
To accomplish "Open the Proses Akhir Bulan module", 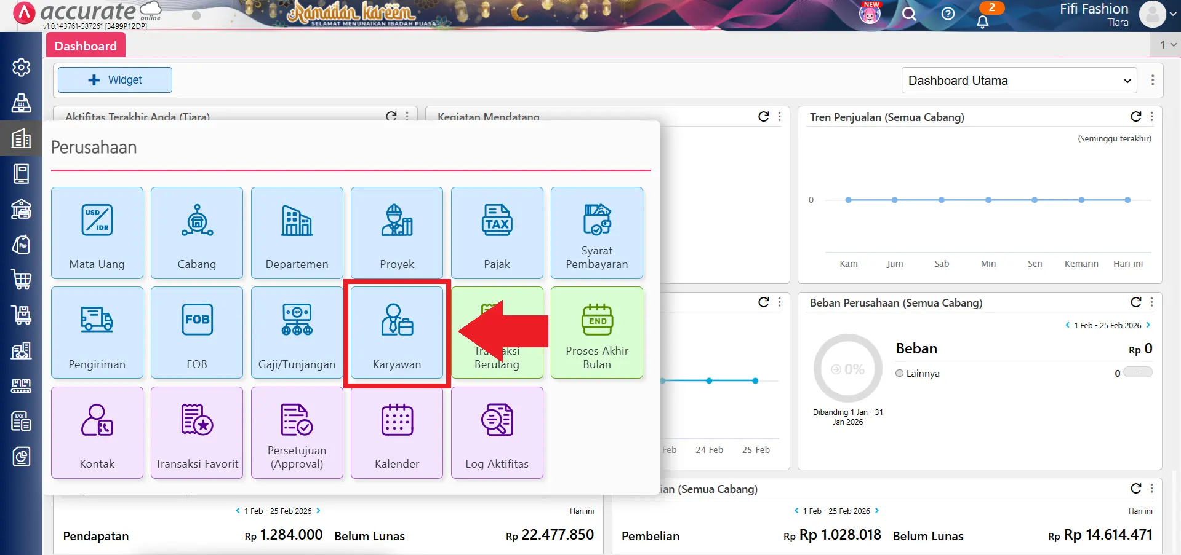I will click(x=596, y=333).
